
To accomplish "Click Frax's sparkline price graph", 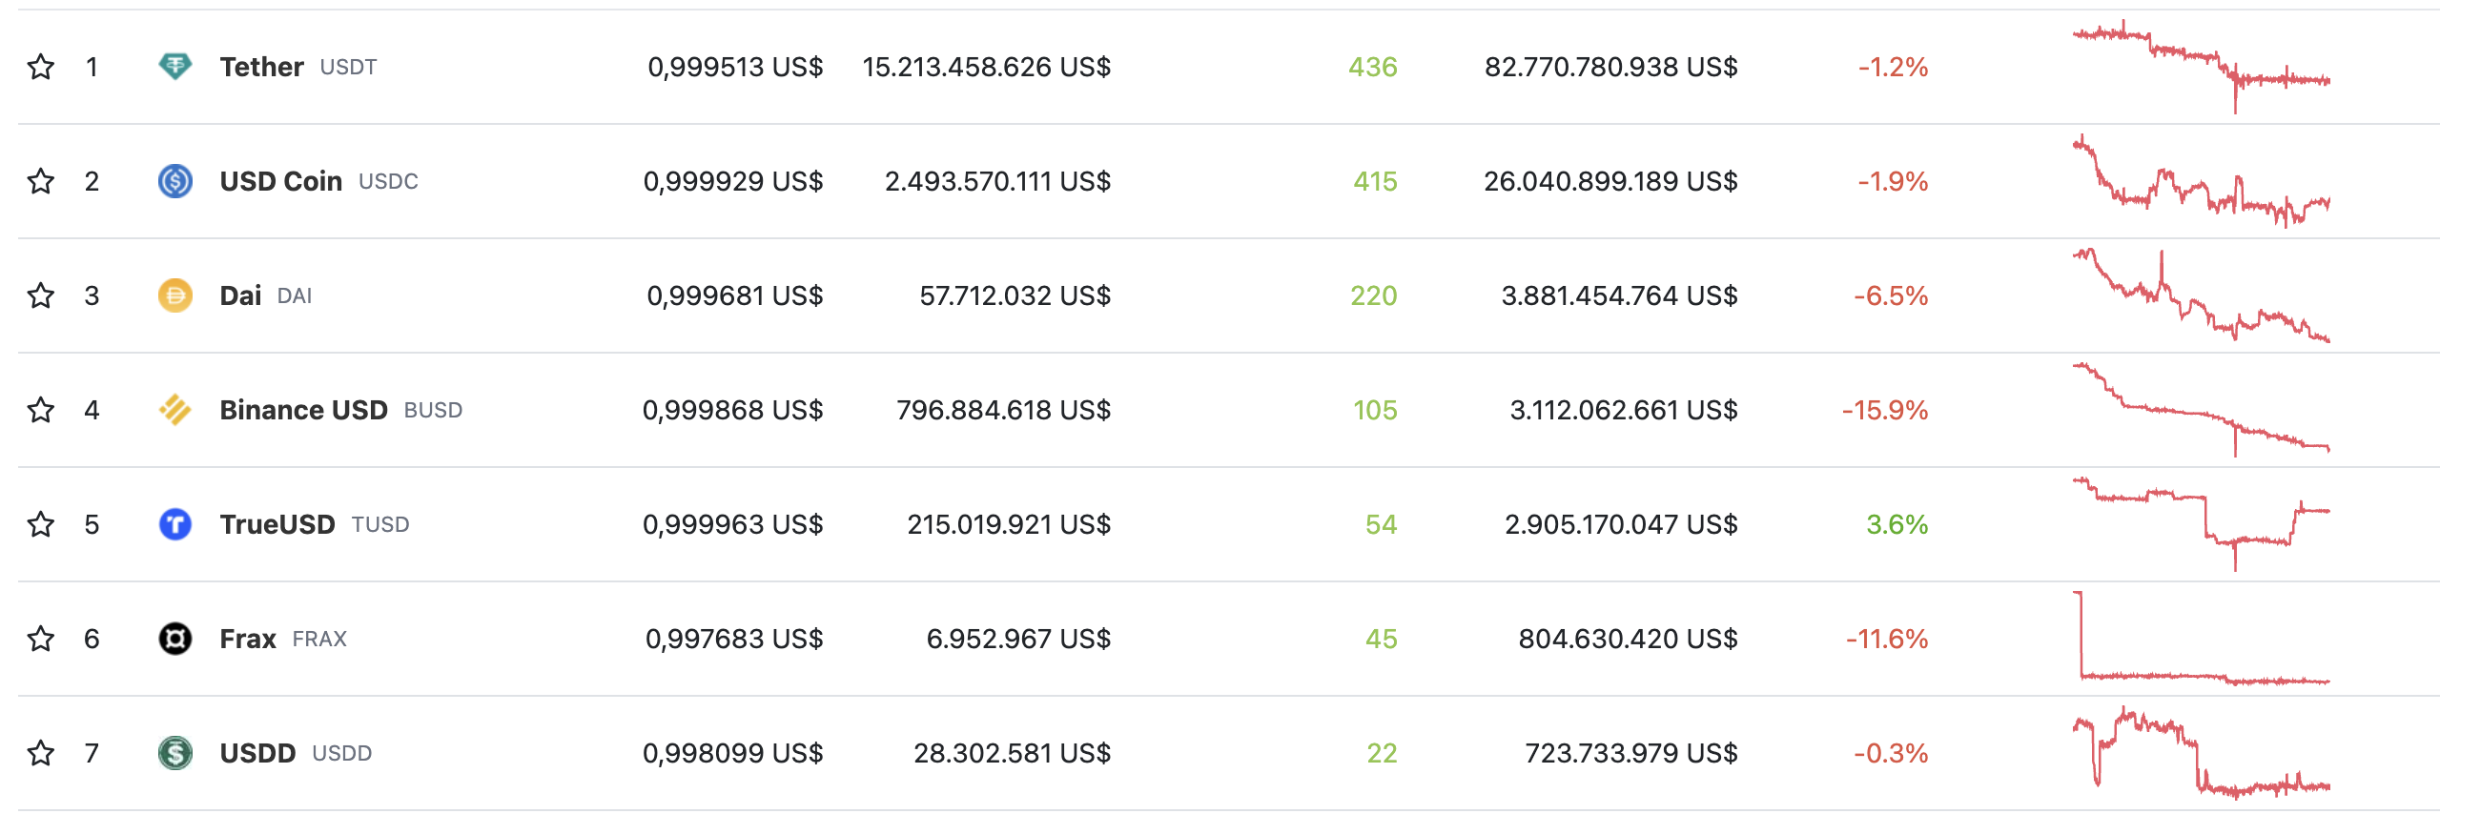I will point(2201,640).
